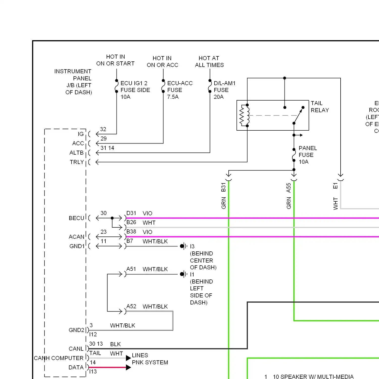379x379 pixels.
Task: Select the BEHIND CENTER OF DASH note
Action: coord(203,260)
